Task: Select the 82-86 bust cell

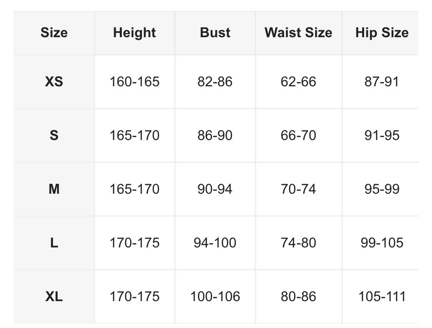Action: (215, 82)
